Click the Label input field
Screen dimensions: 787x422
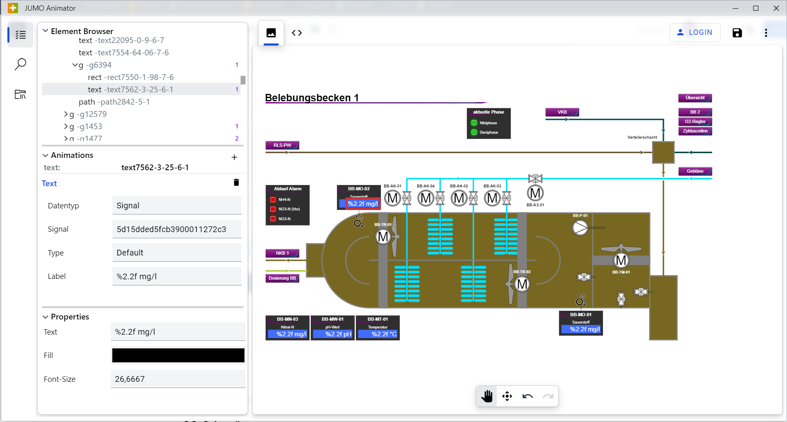177,276
